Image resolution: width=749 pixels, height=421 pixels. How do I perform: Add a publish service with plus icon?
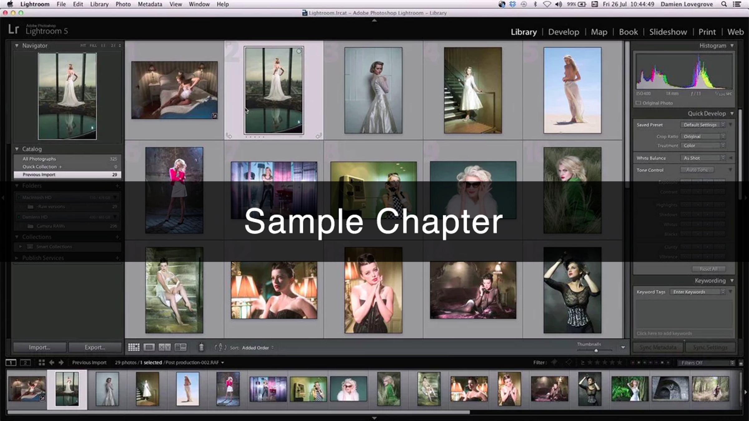(117, 258)
